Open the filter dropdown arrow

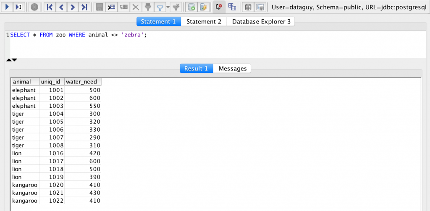tap(168, 7)
